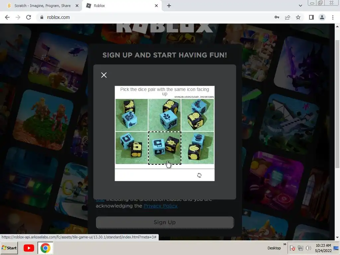Click the show desktop button
Screen dimensions: 340x255
337,248
